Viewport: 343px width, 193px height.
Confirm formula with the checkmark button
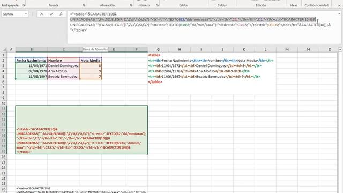tap(51, 14)
